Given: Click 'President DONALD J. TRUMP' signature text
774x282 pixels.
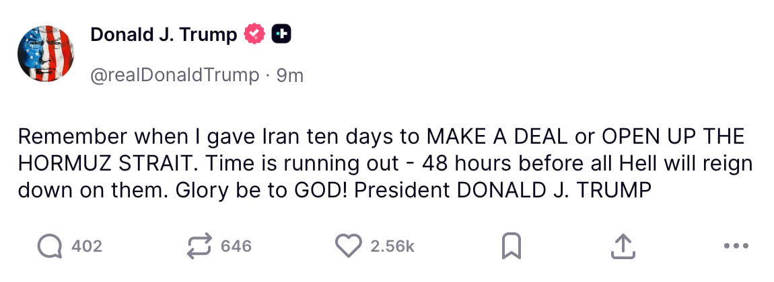Looking at the screenshot, I should pyautogui.click(x=503, y=190).
